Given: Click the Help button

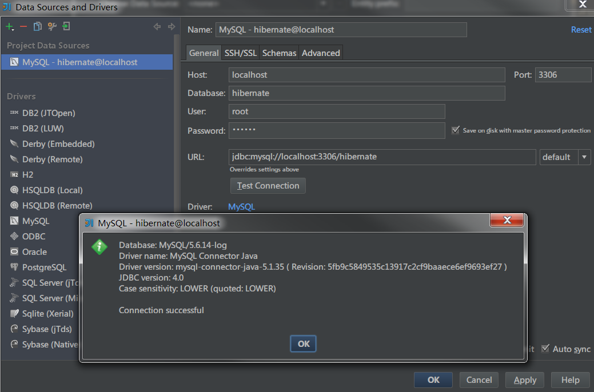Looking at the screenshot, I should pos(570,380).
